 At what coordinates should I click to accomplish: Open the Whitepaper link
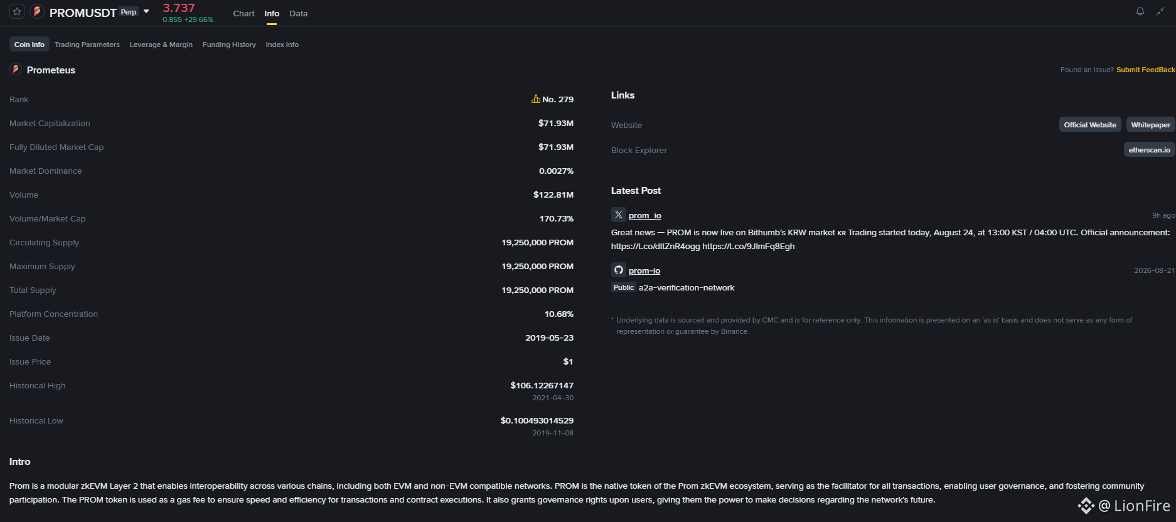[1150, 125]
